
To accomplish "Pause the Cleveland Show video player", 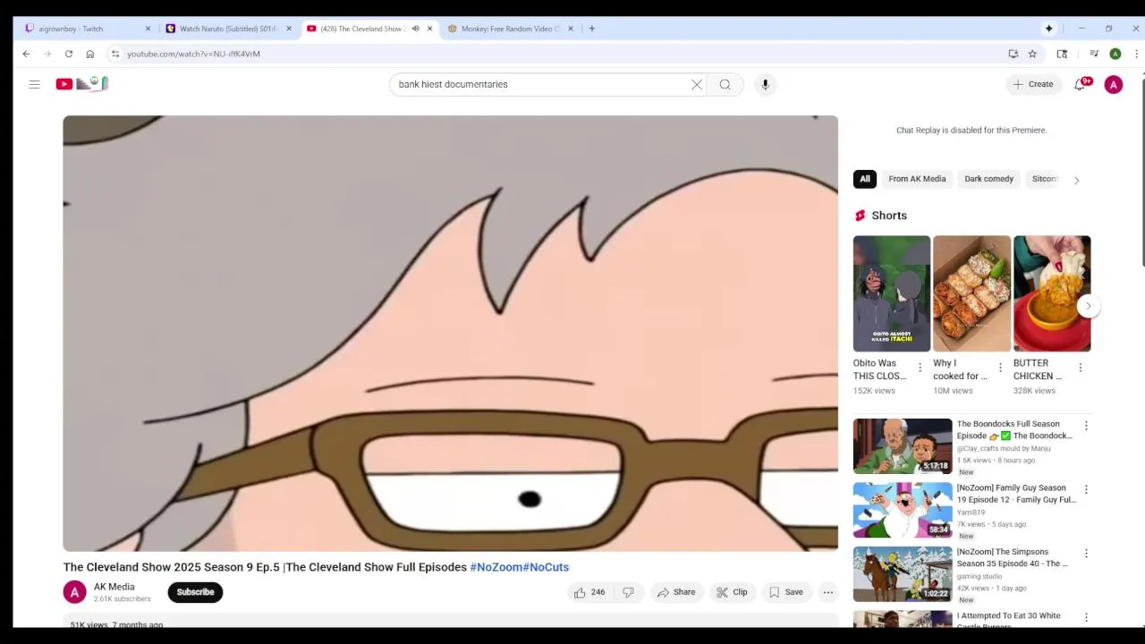I will 451,333.
